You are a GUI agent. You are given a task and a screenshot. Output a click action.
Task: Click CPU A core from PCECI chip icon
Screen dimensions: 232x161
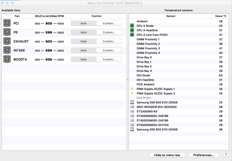132,35
